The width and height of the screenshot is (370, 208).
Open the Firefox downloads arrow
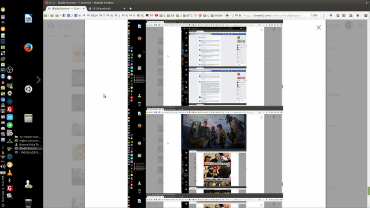coord(331,16)
